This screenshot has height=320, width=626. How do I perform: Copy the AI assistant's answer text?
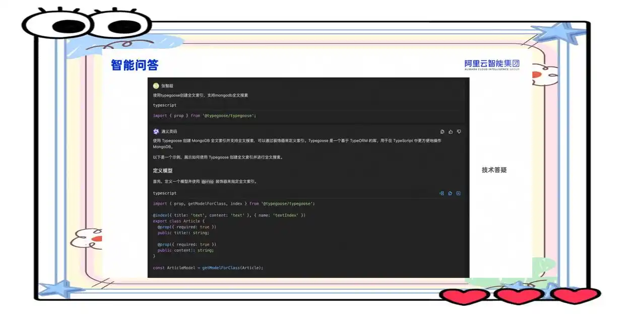[442, 131]
